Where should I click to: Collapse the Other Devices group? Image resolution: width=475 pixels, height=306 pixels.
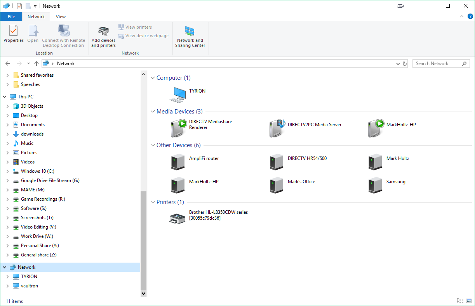pyautogui.click(x=153, y=145)
